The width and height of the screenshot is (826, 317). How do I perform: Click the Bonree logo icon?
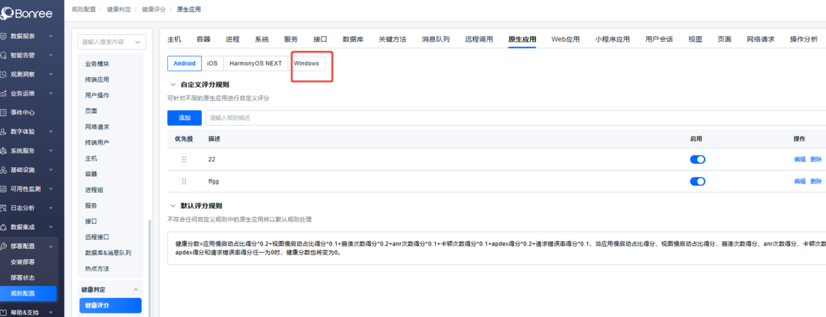6,13
